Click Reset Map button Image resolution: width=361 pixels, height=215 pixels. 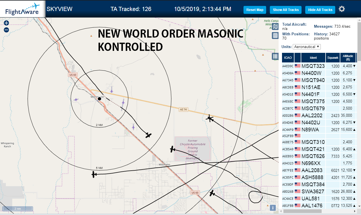point(255,10)
